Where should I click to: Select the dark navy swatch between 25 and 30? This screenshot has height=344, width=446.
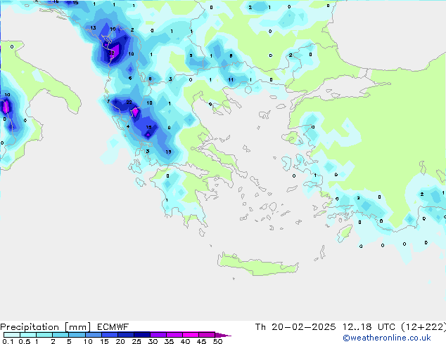click(141, 335)
